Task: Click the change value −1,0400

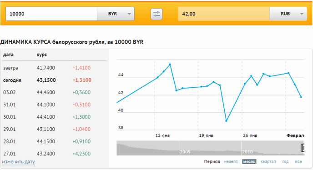Action: 81,129
